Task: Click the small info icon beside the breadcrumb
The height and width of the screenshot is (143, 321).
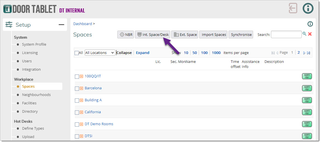Action: [x=310, y=24]
